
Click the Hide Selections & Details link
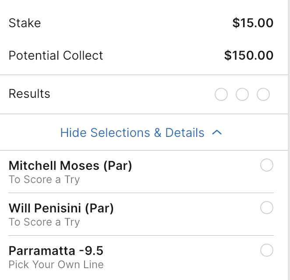[132, 133]
